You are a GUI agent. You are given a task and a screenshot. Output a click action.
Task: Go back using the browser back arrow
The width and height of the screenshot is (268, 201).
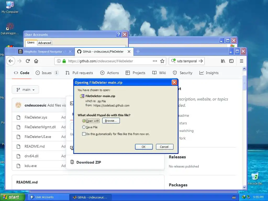tap(11, 61)
